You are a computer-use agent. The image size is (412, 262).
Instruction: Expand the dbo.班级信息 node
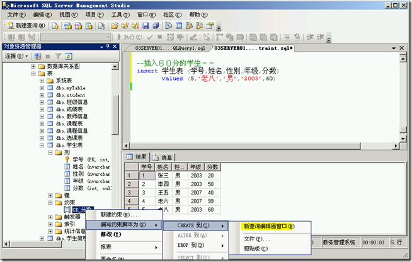(42, 102)
